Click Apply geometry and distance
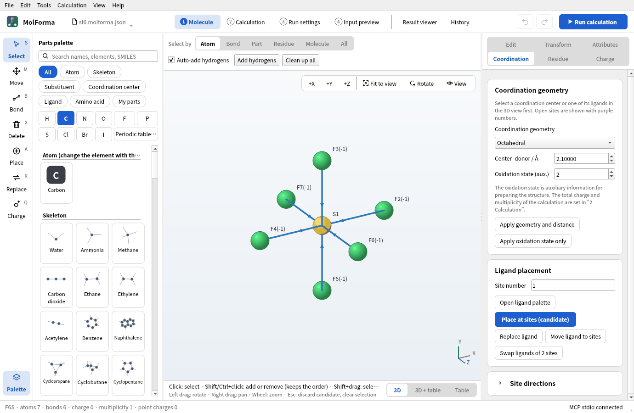Screen dimensions: 634x413 click(537, 224)
